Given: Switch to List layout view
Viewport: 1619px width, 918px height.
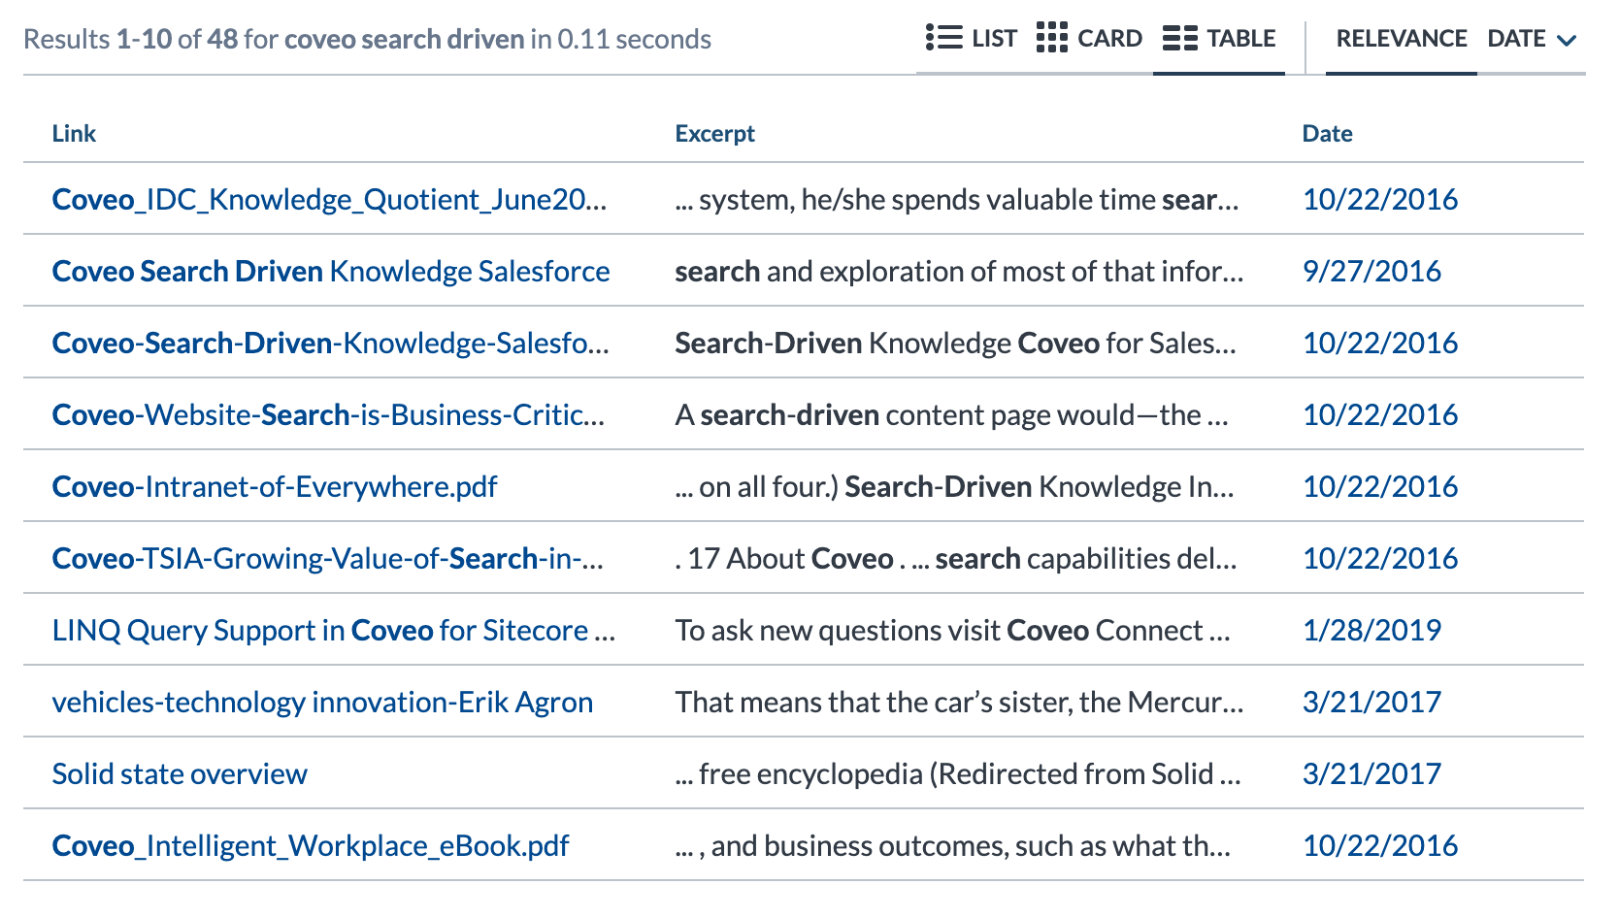Looking at the screenshot, I should 971,39.
